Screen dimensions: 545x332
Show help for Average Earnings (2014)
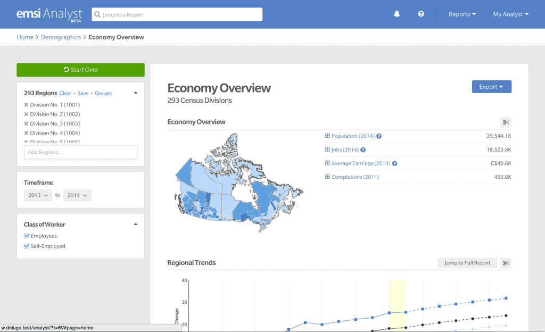pos(394,163)
